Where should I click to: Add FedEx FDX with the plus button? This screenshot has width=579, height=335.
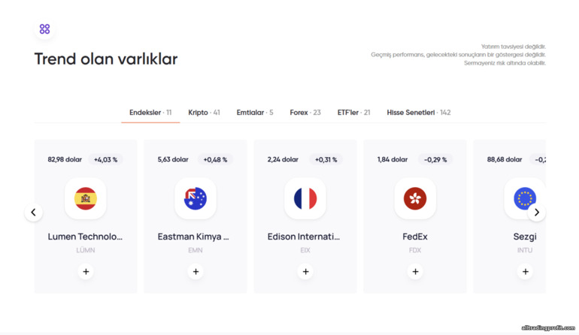415,272
